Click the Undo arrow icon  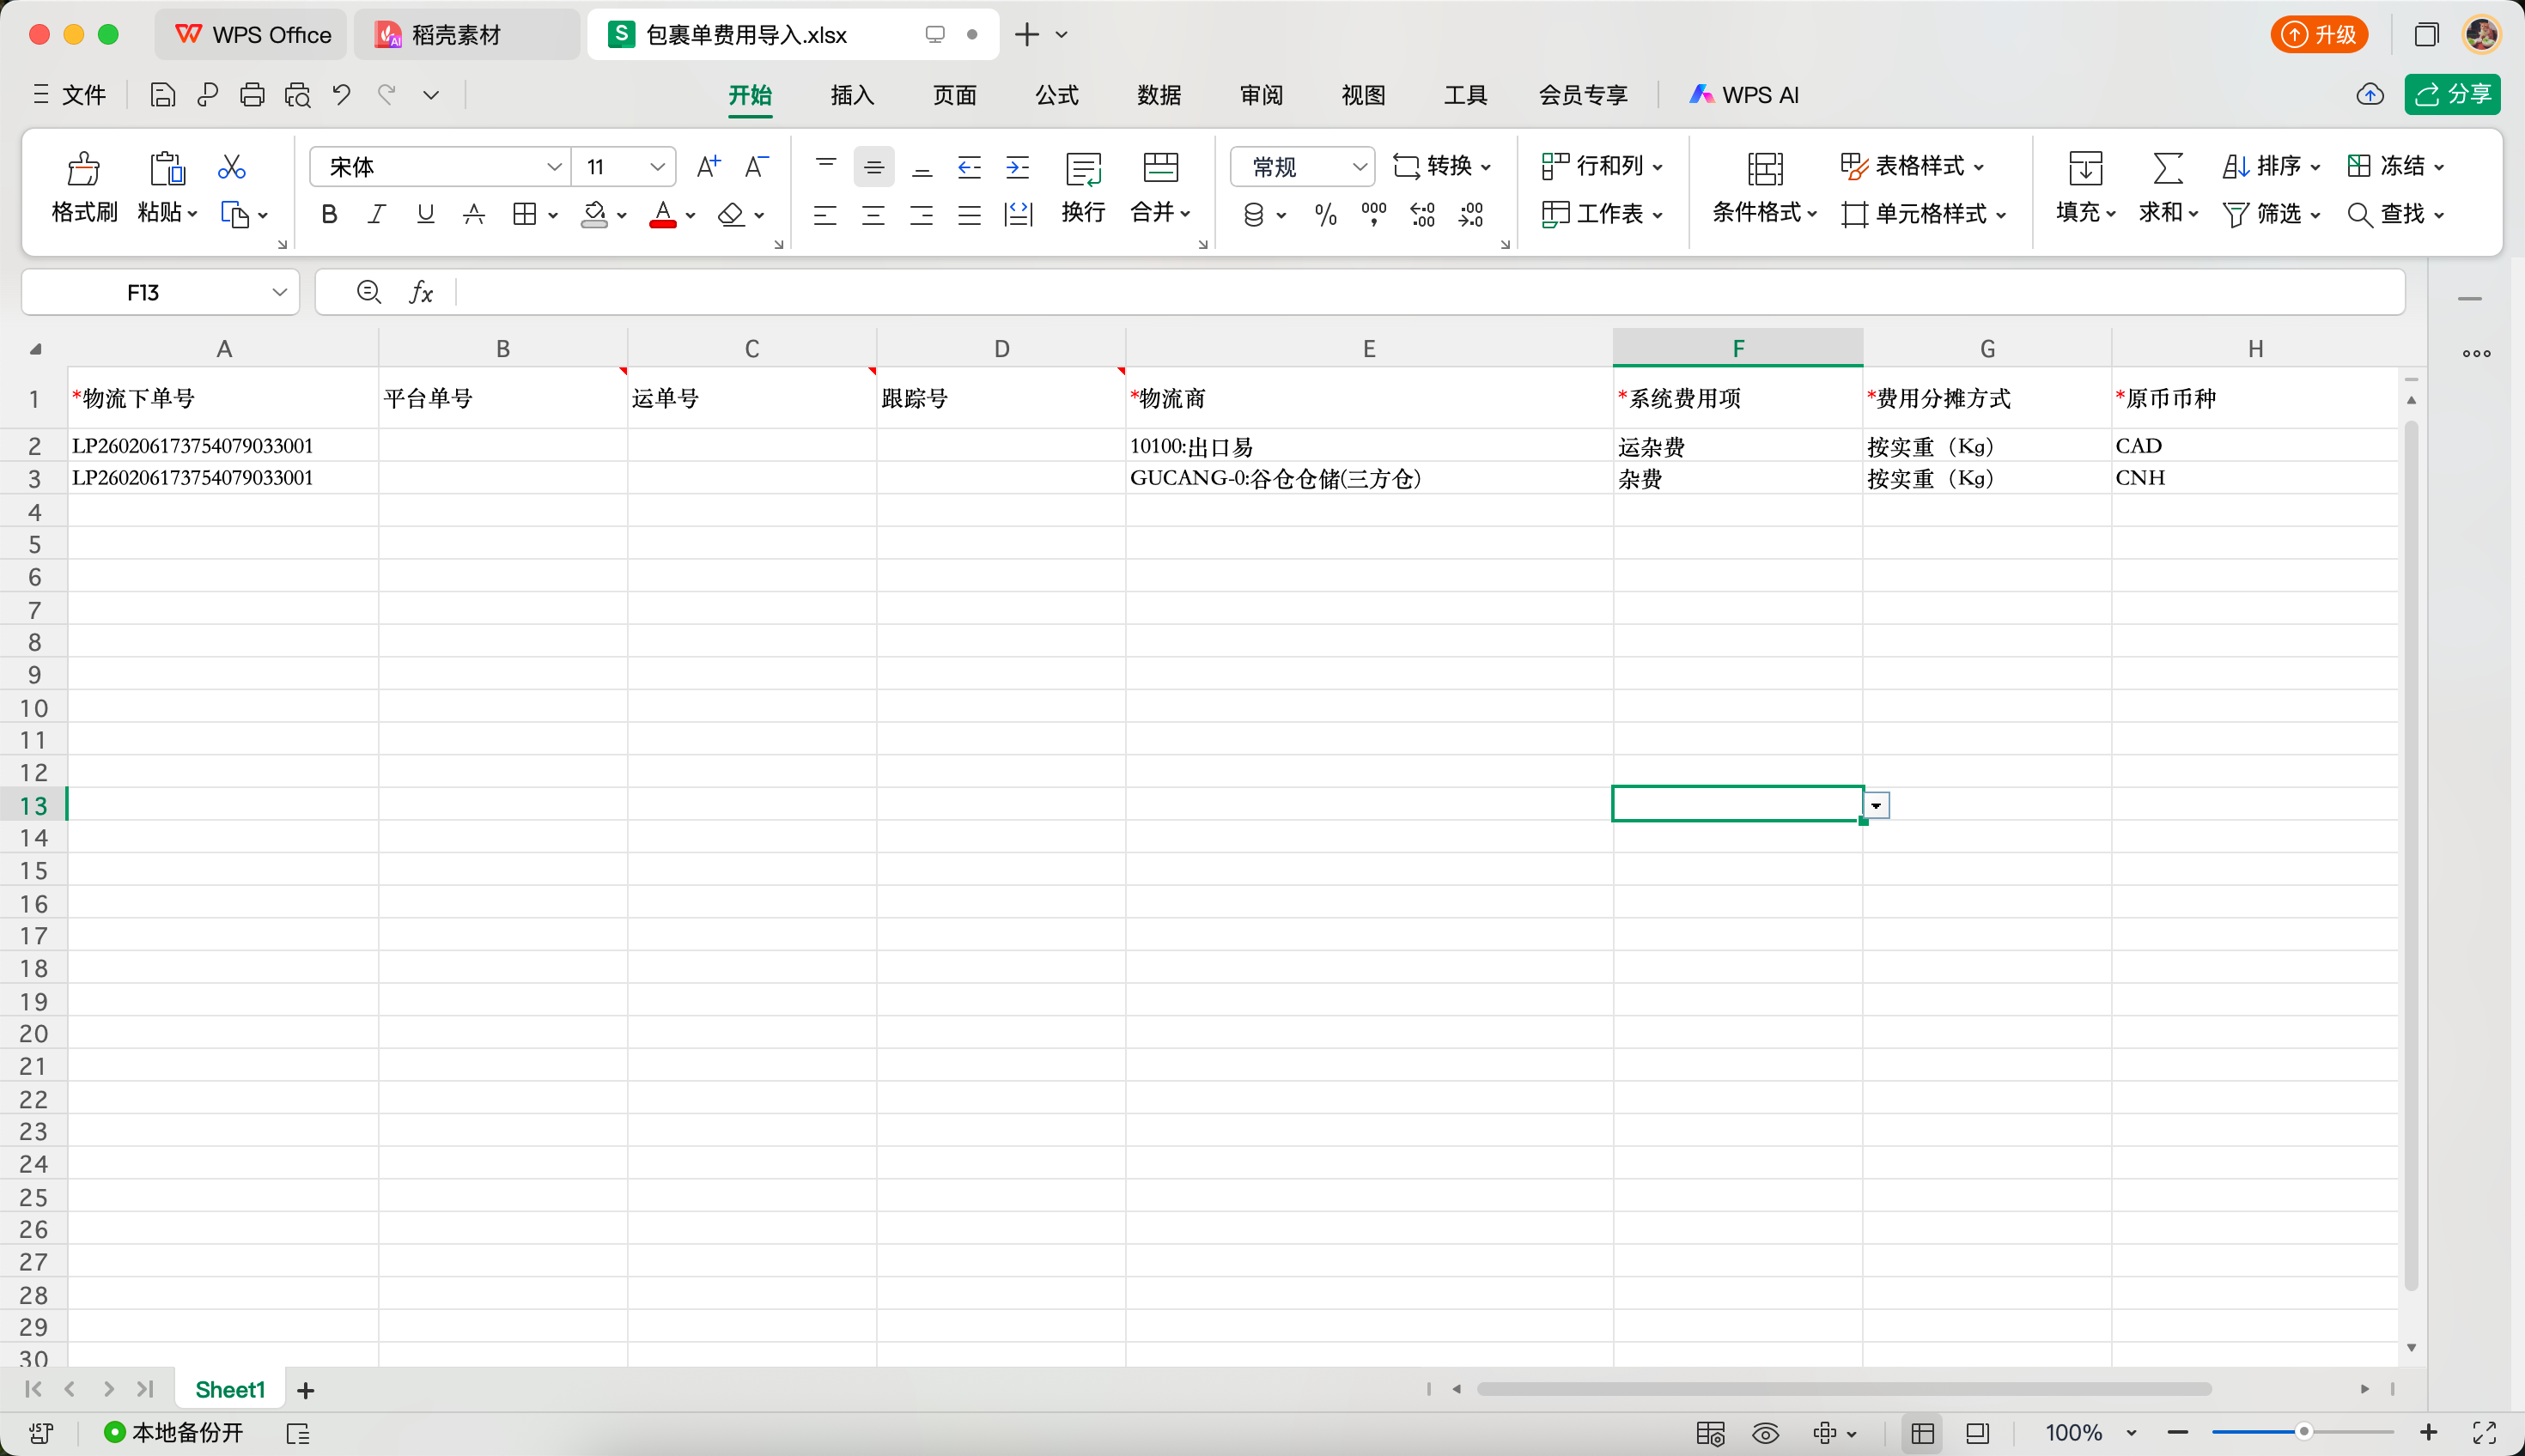(342, 95)
